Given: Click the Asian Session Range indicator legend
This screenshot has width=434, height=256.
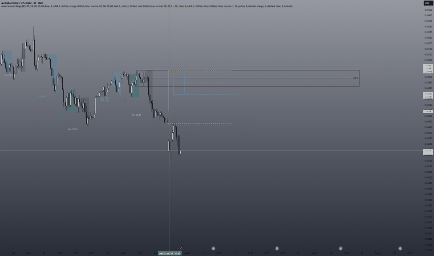Looking at the screenshot, I should pos(147,6).
